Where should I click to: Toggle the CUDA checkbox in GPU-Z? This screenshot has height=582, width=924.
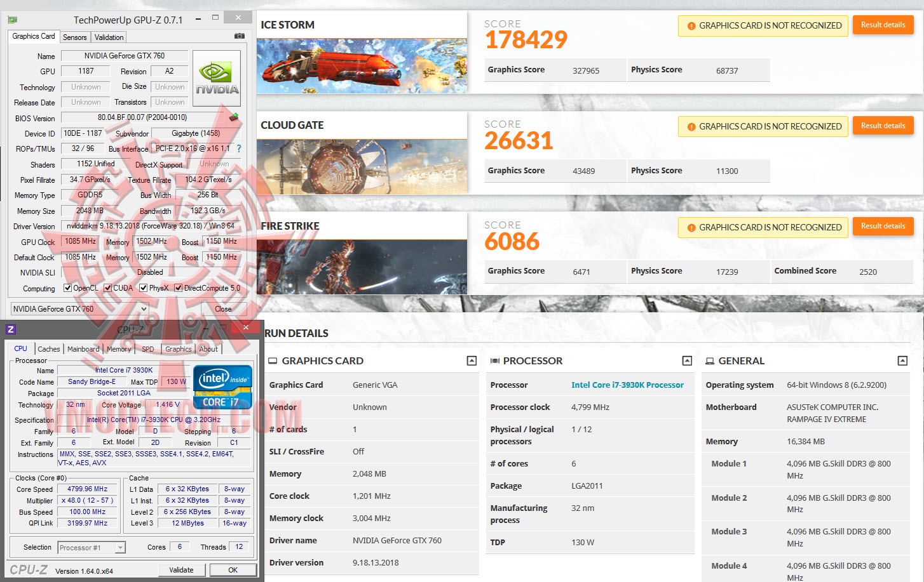(x=108, y=288)
